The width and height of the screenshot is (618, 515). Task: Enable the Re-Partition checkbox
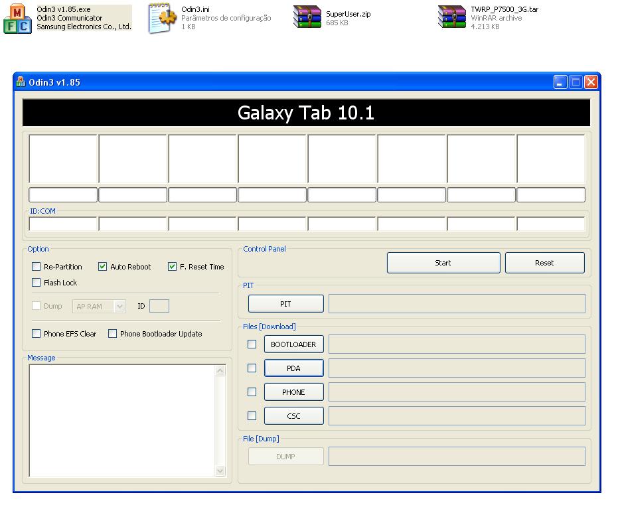coord(36,267)
